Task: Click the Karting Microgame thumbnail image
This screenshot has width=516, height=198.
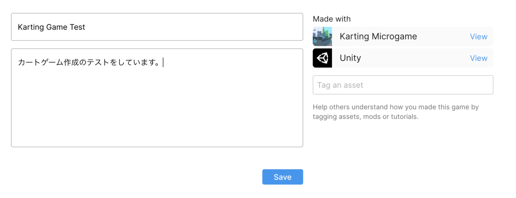Action: (x=322, y=37)
